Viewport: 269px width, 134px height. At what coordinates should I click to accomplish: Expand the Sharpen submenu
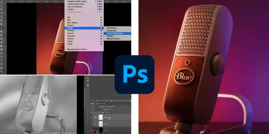pyautogui.click(x=84, y=36)
